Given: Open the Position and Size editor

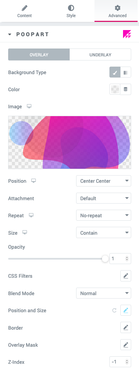Looking at the screenshot, I should coord(126,310).
